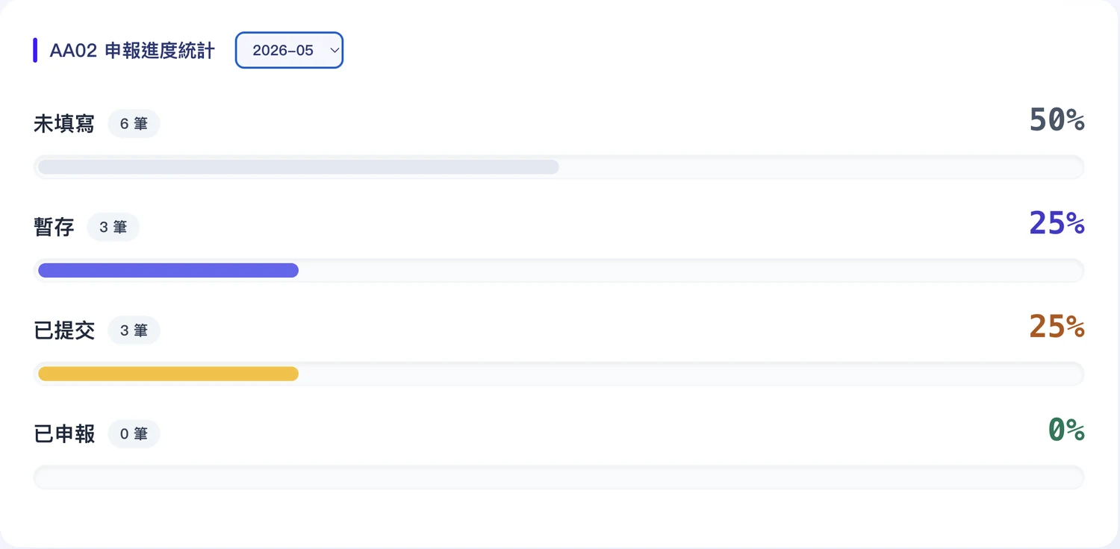The width and height of the screenshot is (1120, 549).
Task: Click the orange 25% value for 已提交
Action: (1057, 326)
